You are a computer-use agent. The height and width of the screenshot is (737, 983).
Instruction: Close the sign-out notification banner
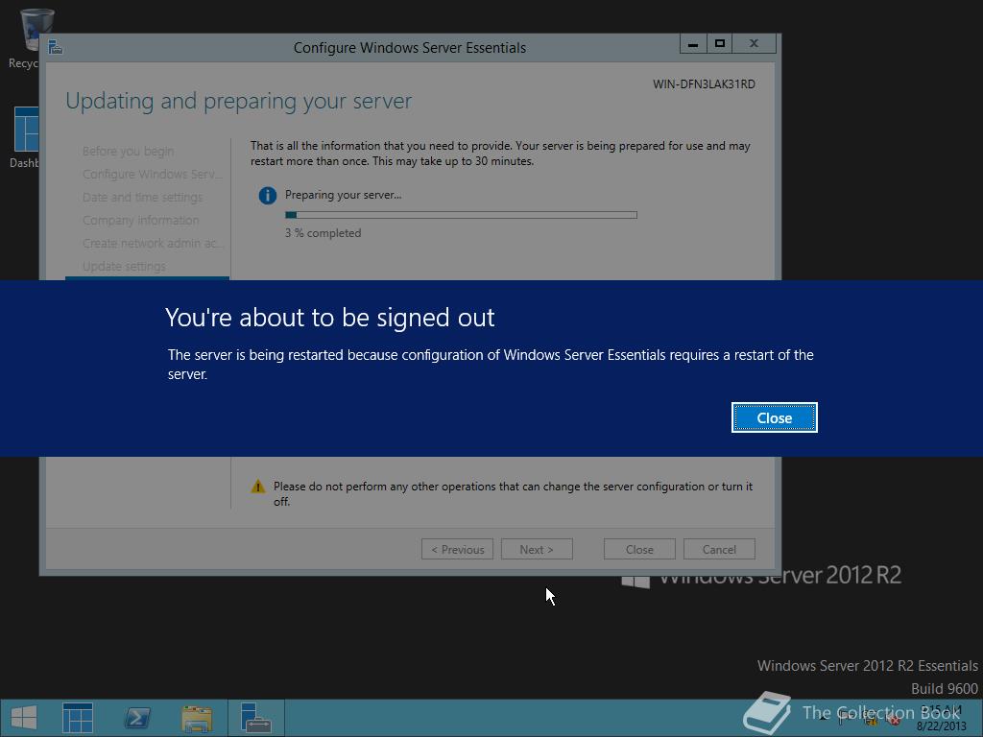click(775, 417)
